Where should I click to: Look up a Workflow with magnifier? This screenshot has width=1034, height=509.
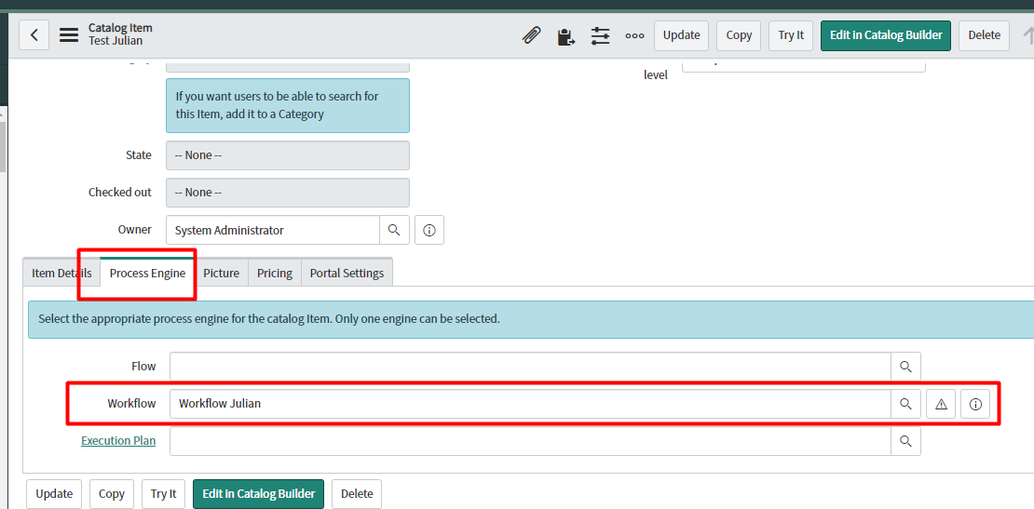906,404
